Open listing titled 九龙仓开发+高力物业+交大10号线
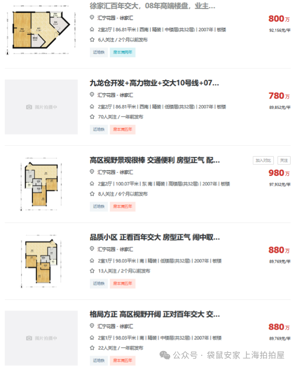 (x=154, y=83)
